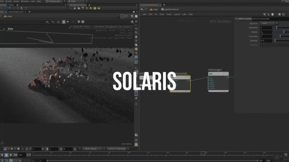Click the gamma contrast icon
This screenshot has height=162, width=289.
tap(47, 149)
